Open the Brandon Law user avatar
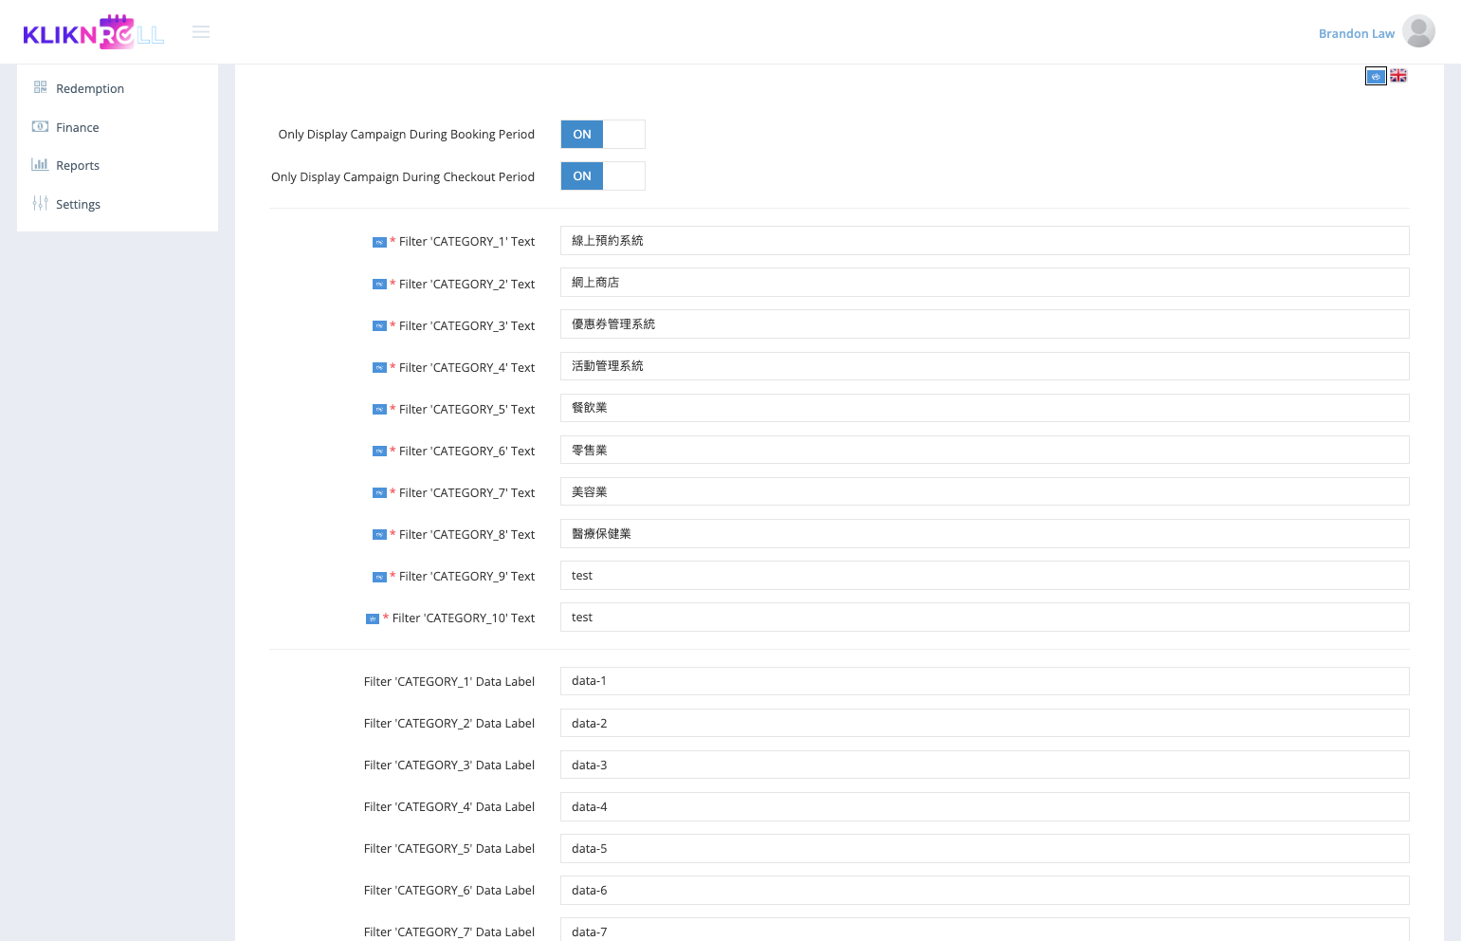Image resolution: width=1461 pixels, height=941 pixels. click(x=1418, y=31)
